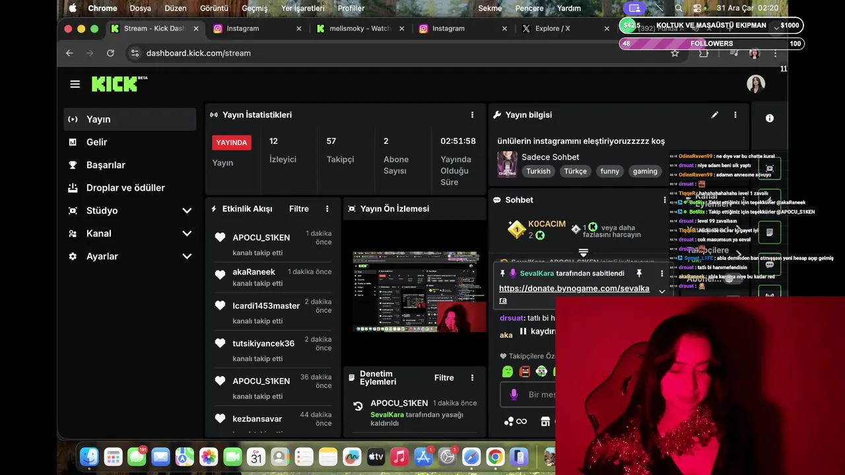This screenshot has width=845, height=475.
Task: Click the FOLLOWERS goal progress bar
Action: click(711, 44)
